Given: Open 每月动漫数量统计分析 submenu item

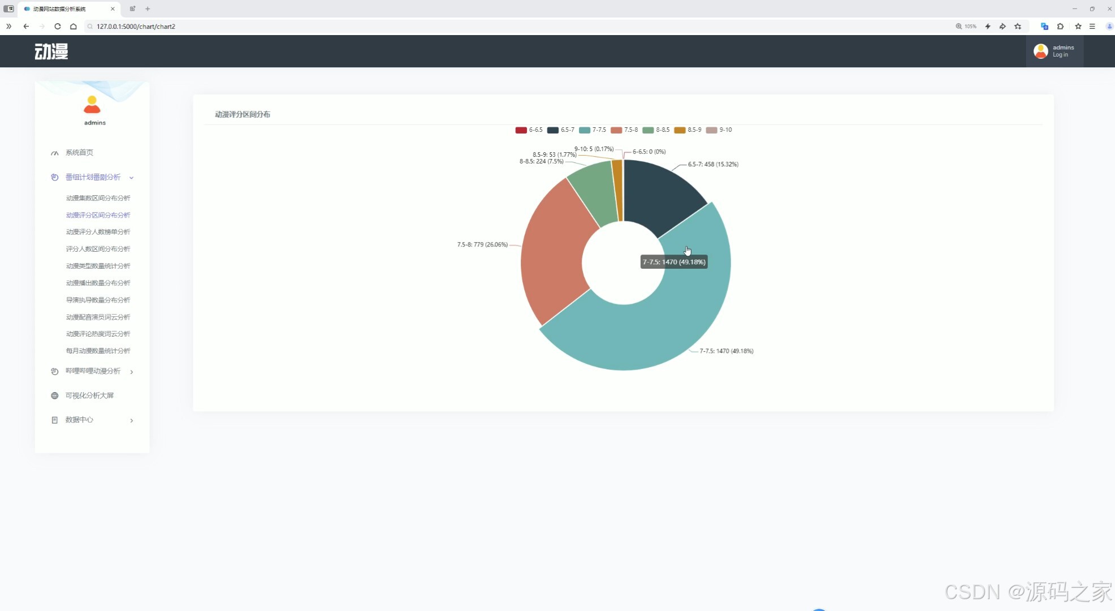Looking at the screenshot, I should 98,351.
